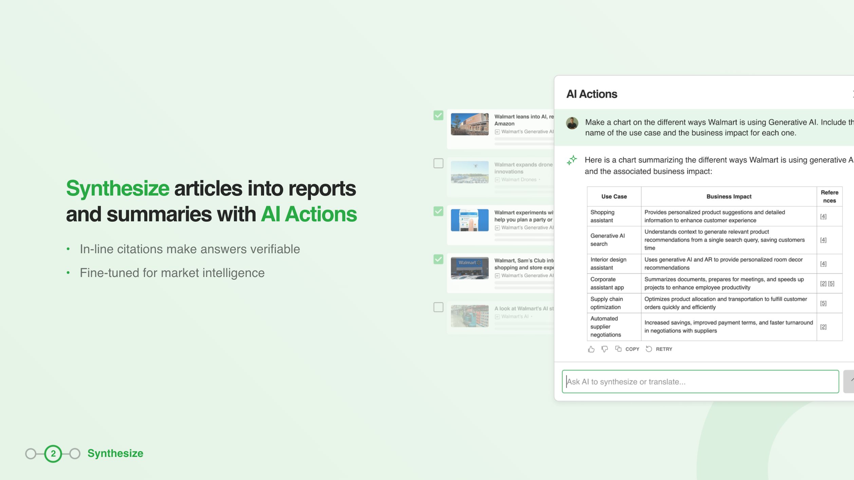854x480 pixels.
Task: Uncheck the Walmart, Sam's Club article checkbox
Action: 439,259
